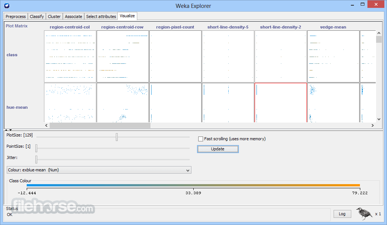Click the 79.222 colour scale value
The width and height of the screenshot is (387, 225).
[360, 193]
